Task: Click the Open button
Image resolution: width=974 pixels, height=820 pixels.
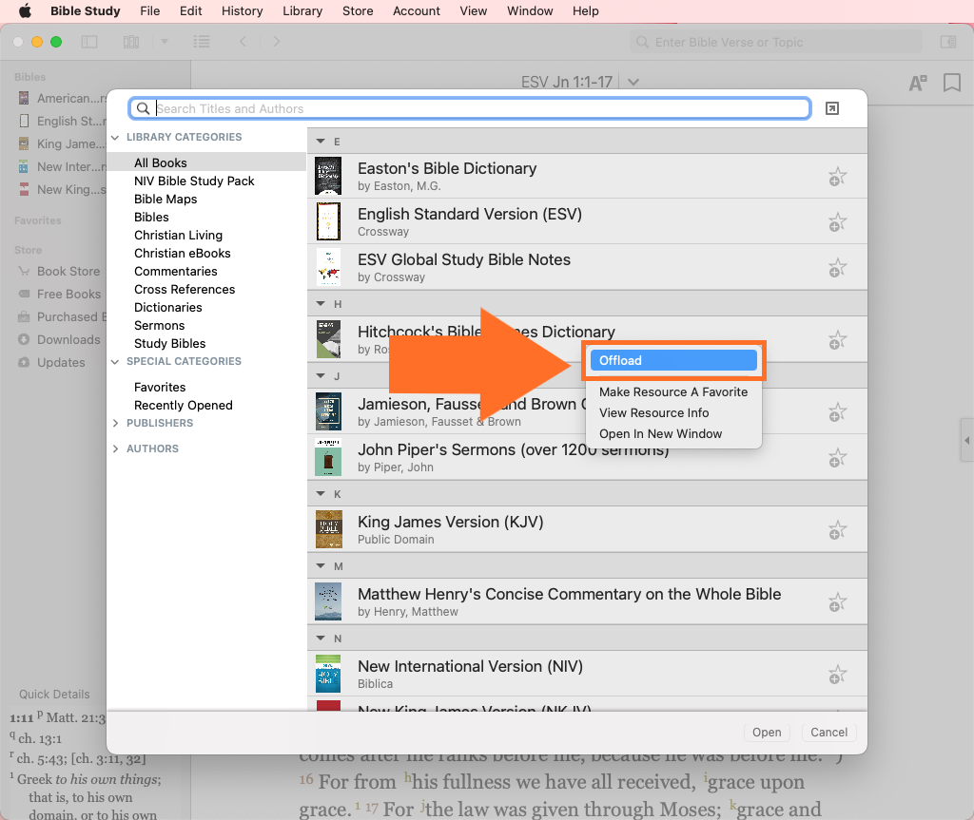Action: 767,733
